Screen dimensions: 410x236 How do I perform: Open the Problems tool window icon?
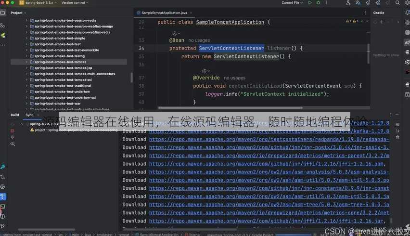(x=2, y=216)
